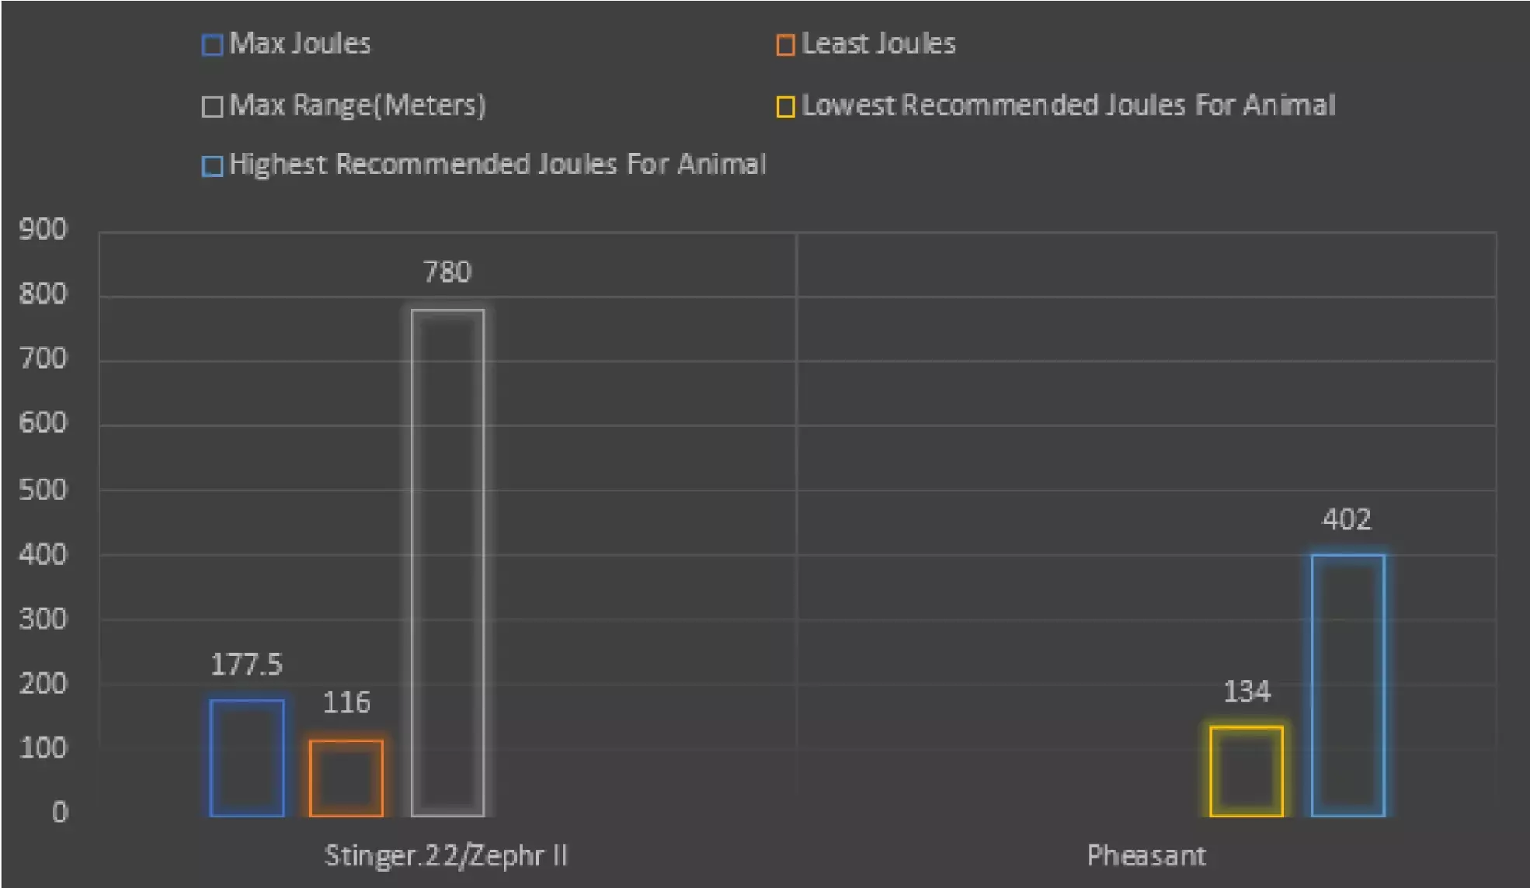Select the yellow Pheasant bar

(1247, 772)
